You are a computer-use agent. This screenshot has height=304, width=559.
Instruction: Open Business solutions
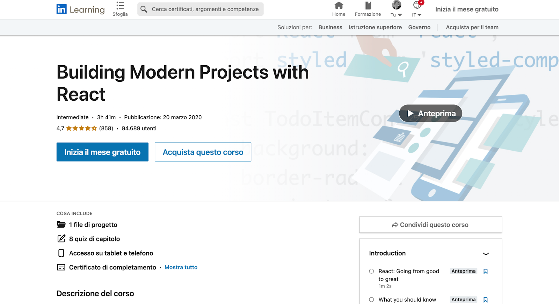point(331,27)
